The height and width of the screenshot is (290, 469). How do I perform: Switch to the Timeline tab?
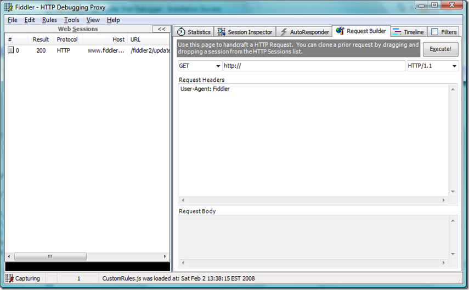[409, 32]
